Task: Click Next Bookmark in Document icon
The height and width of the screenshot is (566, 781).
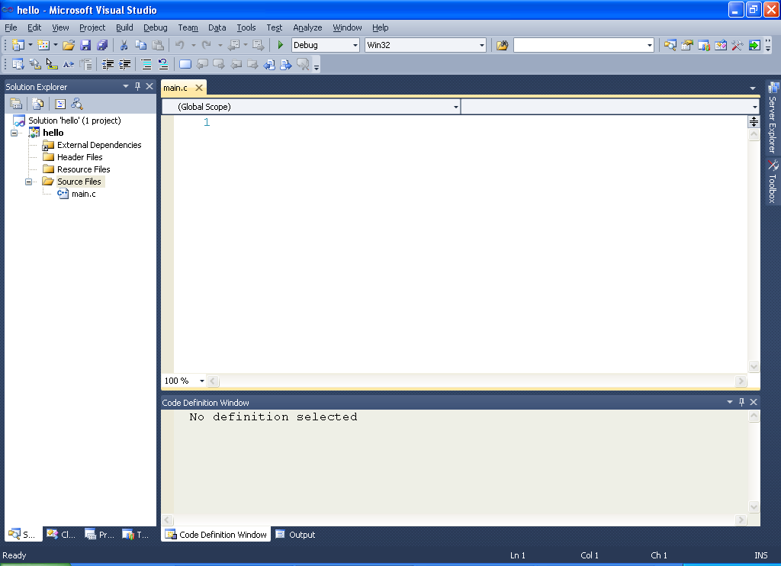Action: click(286, 64)
